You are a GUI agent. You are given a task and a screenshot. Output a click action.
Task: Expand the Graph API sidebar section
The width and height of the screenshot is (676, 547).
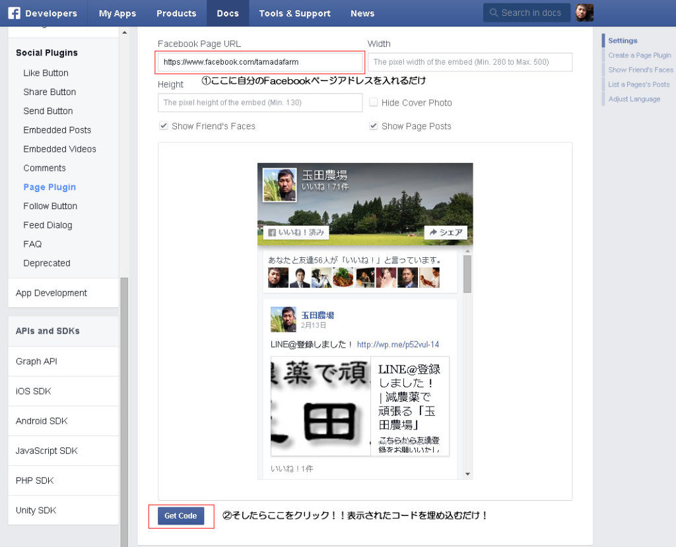tap(37, 362)
